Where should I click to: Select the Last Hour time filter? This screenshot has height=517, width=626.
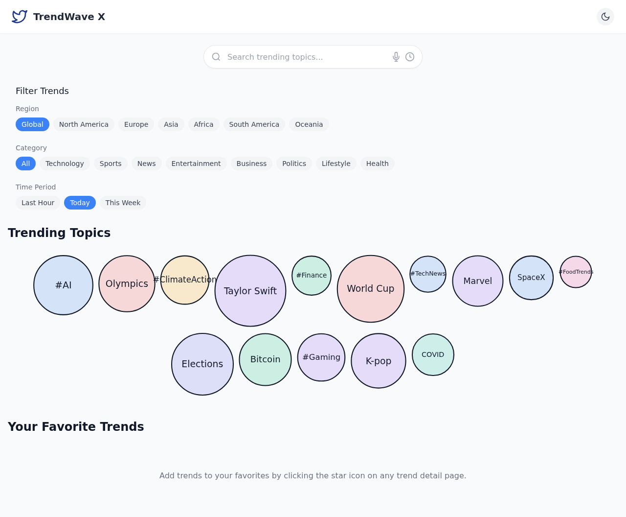[38, 202]
